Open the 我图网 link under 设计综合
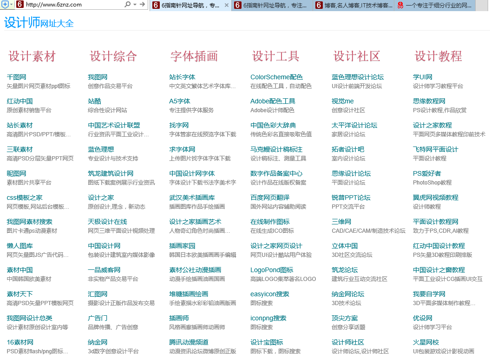The height and width of the screenshot is (357, 490). pos(98,77)
